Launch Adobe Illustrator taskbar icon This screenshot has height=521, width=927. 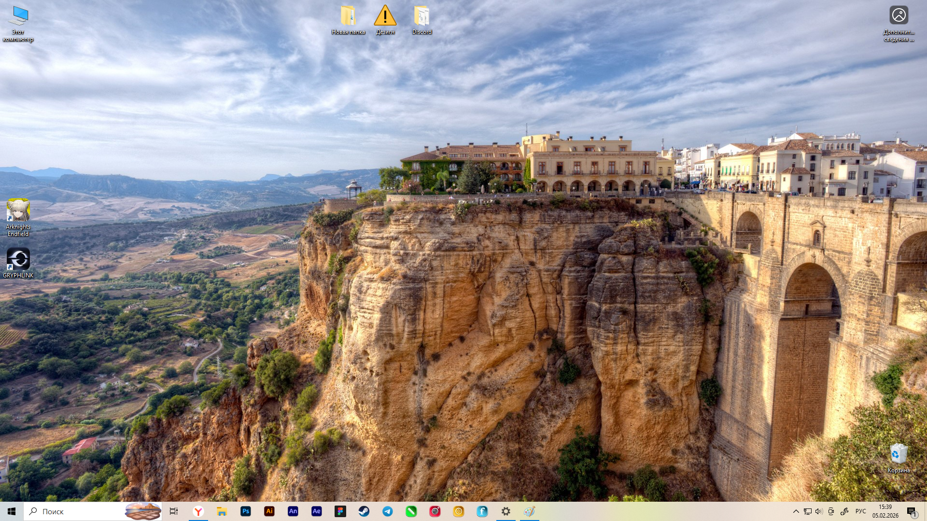[x=269, y=511]
